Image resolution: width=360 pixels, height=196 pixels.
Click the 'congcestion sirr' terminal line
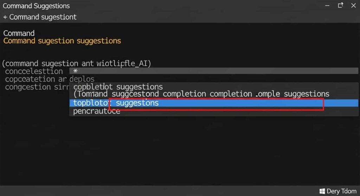[37, 87]
